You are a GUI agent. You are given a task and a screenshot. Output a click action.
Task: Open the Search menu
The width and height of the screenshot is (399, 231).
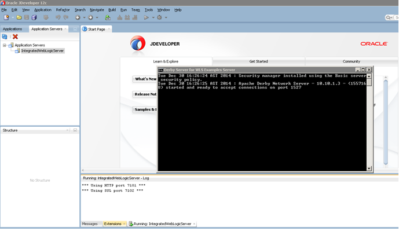(x=80, y=10)
